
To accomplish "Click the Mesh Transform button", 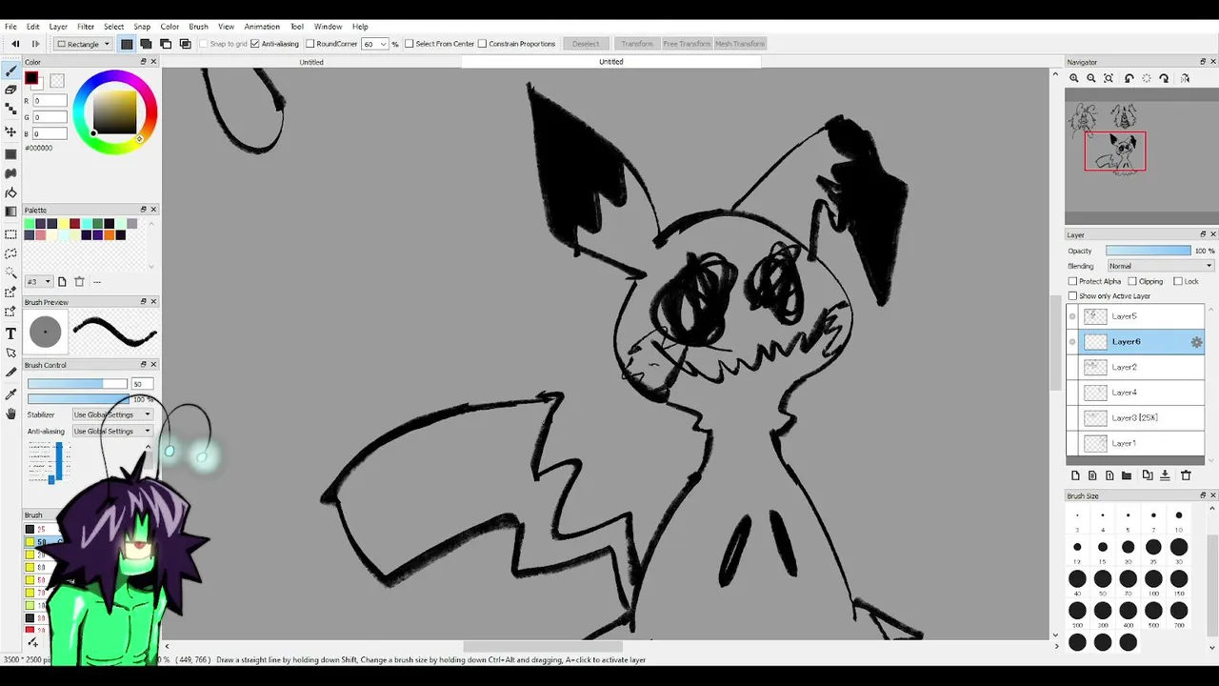I will point(740,44).
